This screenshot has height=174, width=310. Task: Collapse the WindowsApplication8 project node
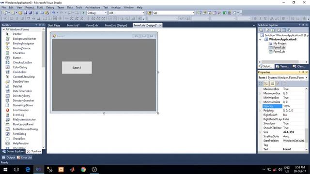pos(261,40)
